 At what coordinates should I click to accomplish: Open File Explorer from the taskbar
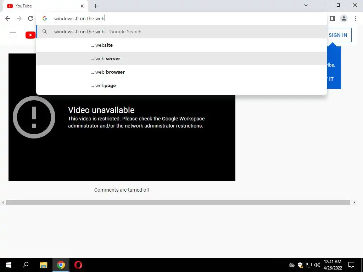click(x=43, y=265)
